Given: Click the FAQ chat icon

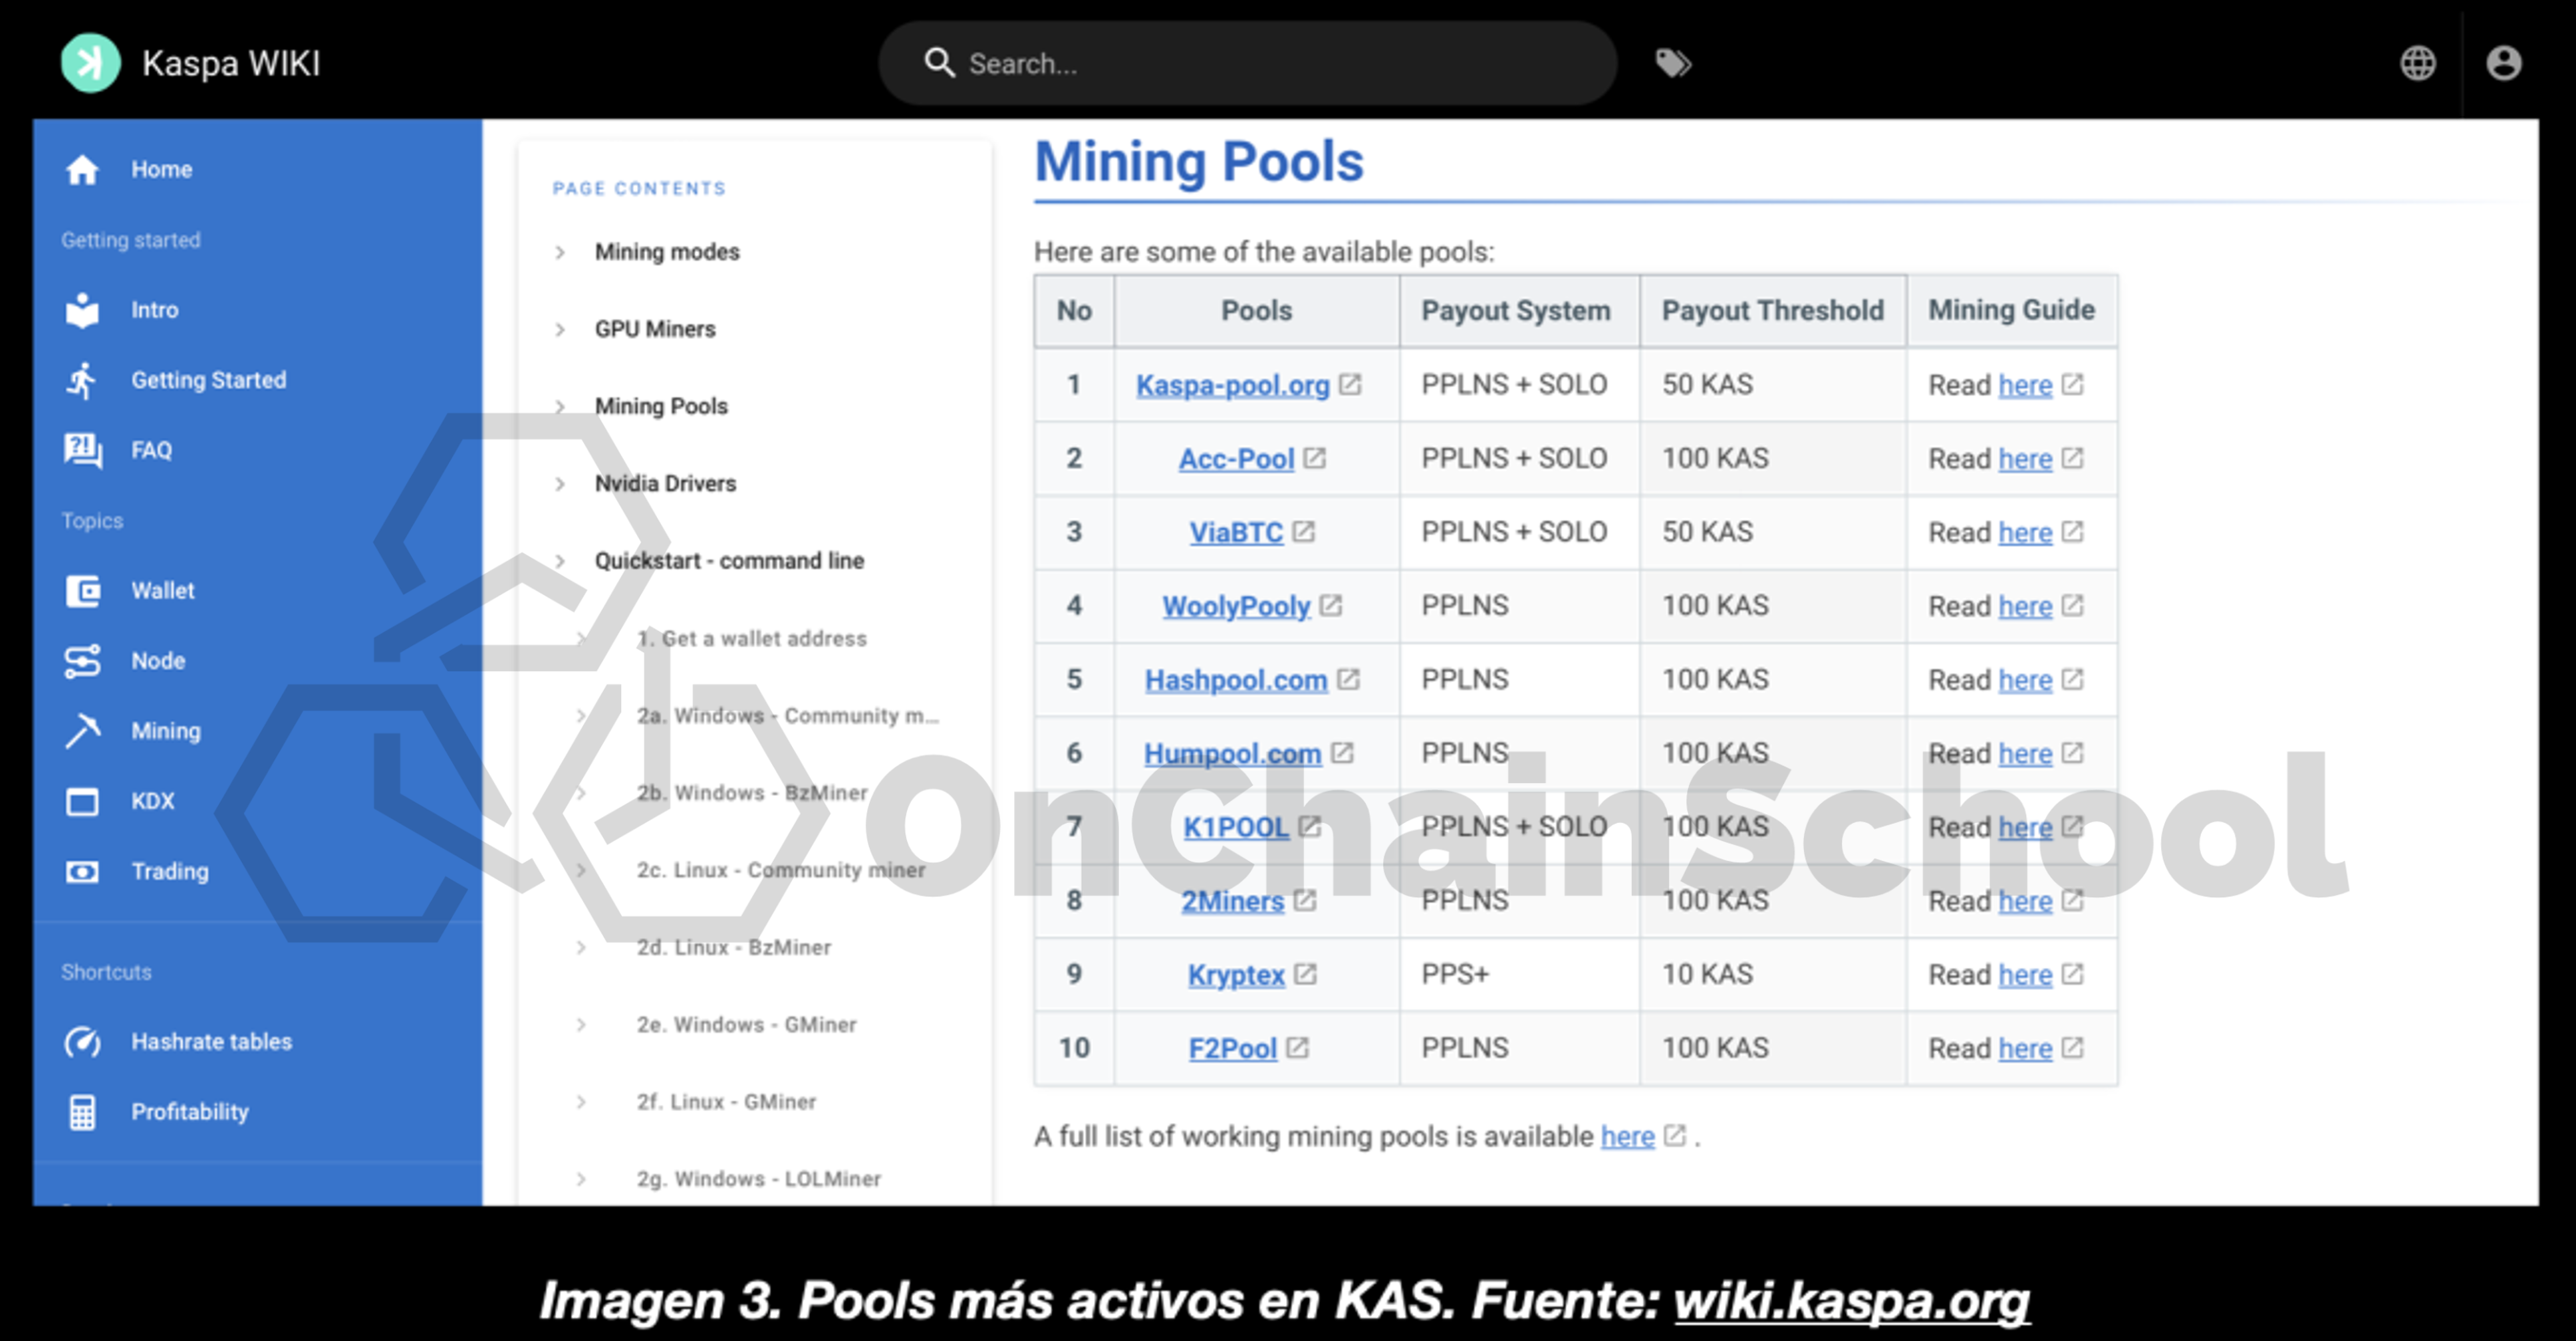Looking at the screenshot, I should 82,450.
